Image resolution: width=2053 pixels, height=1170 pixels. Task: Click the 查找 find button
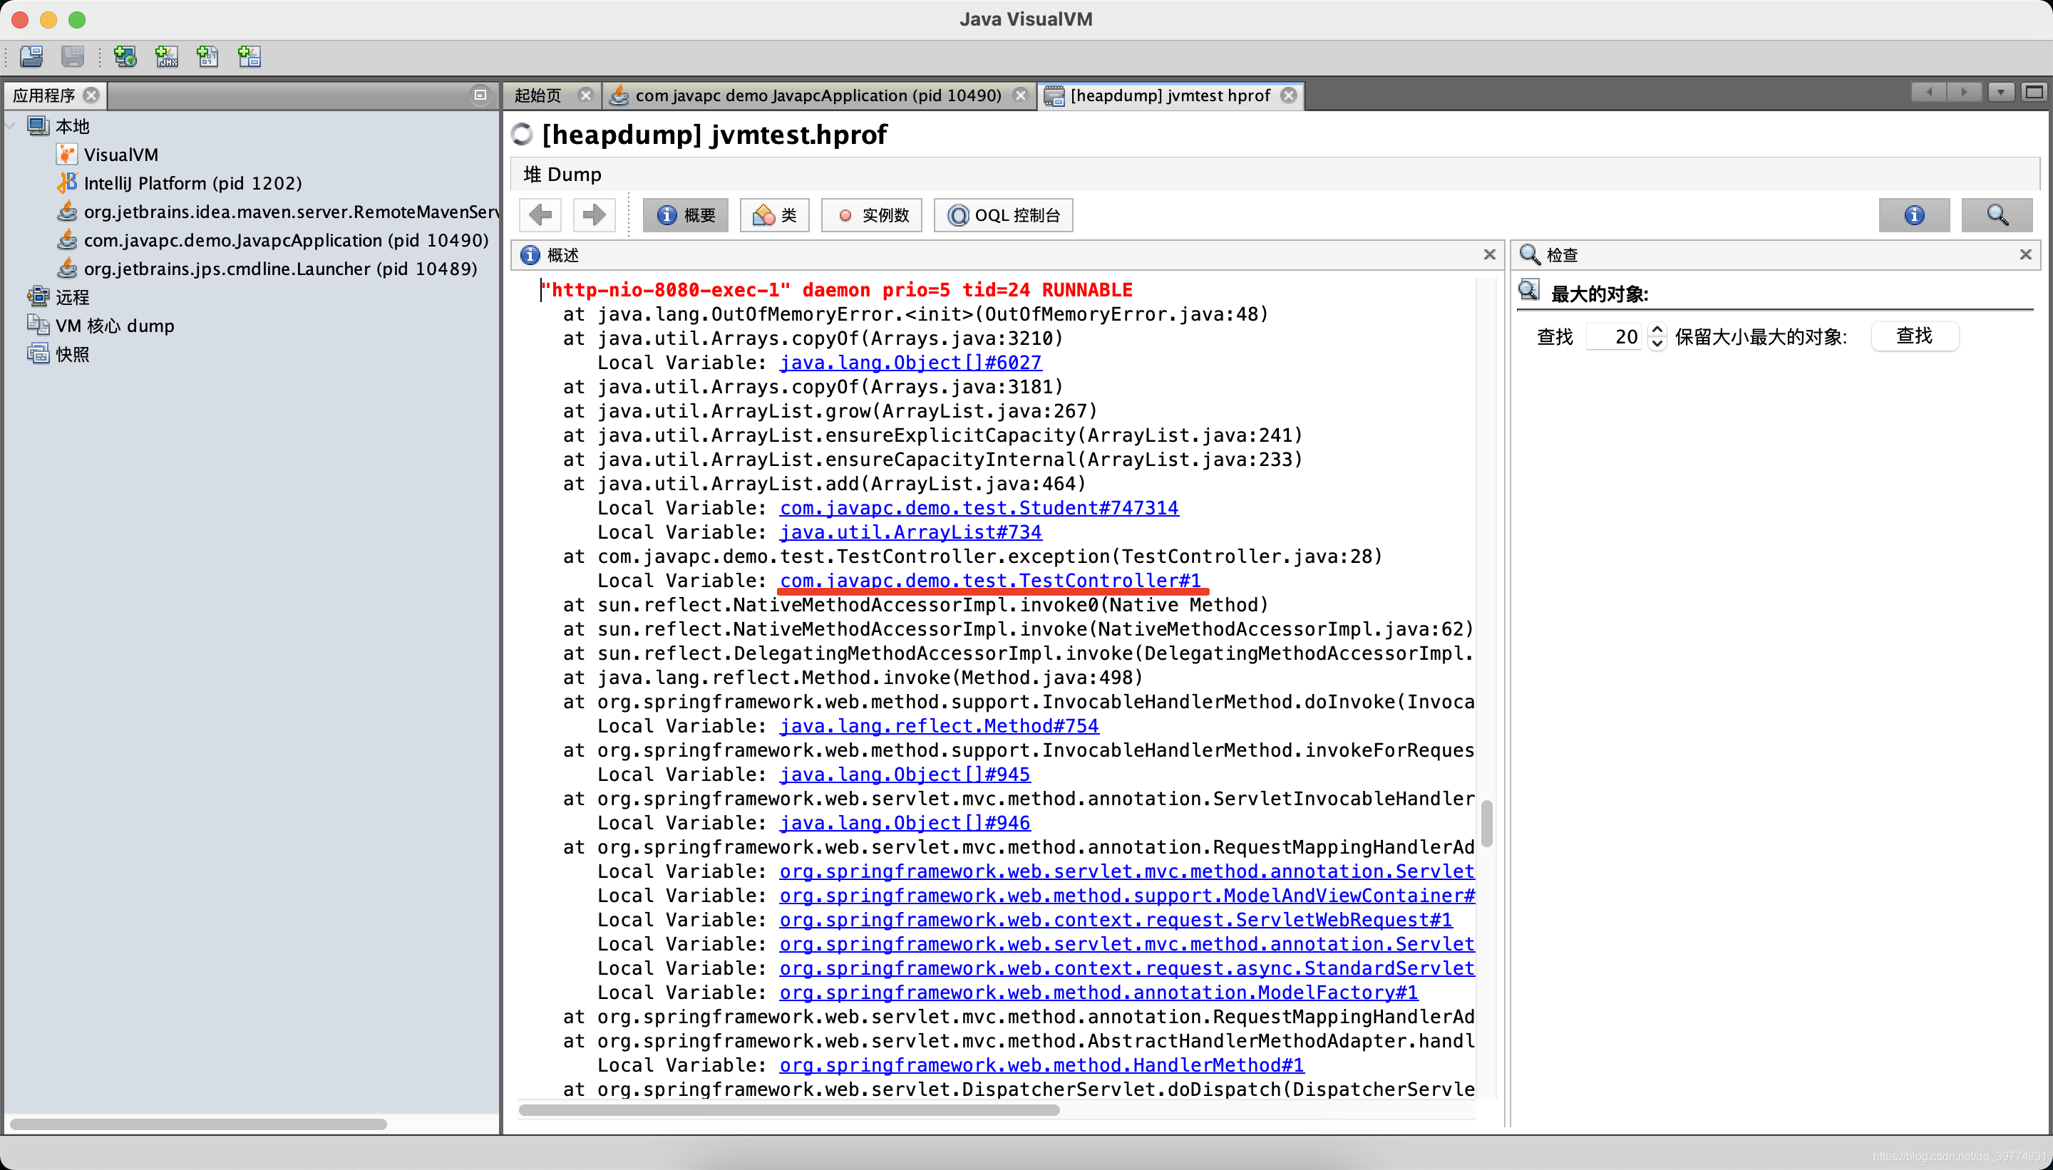1914,336
